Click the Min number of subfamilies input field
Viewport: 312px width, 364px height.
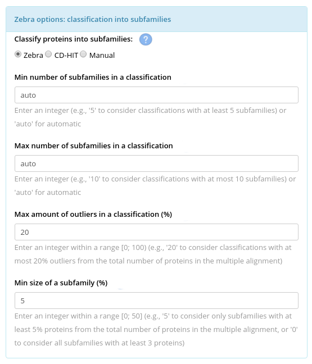[156, 95]
